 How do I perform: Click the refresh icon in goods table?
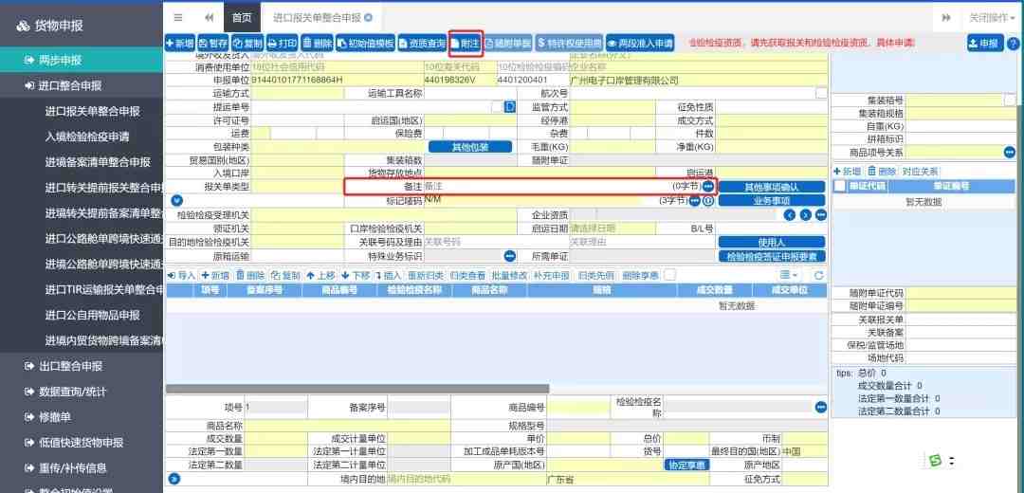818,276
